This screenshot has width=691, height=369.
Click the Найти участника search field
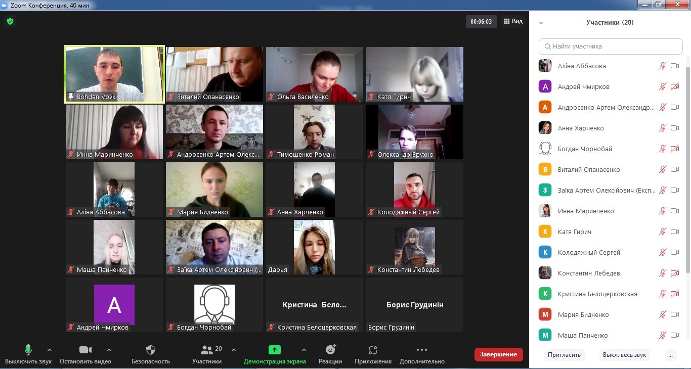[611, 46]
